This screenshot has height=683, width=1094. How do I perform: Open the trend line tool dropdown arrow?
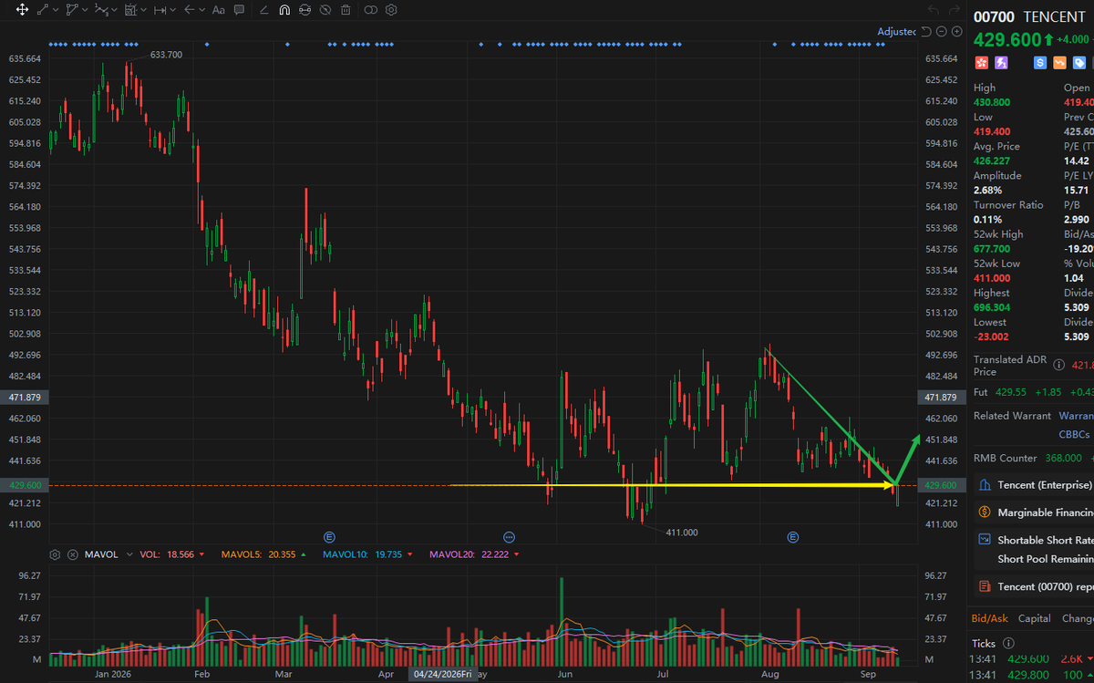(x=56, y=11)
